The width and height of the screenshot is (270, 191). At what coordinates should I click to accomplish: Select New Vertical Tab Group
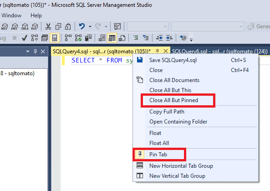point(177,176)
